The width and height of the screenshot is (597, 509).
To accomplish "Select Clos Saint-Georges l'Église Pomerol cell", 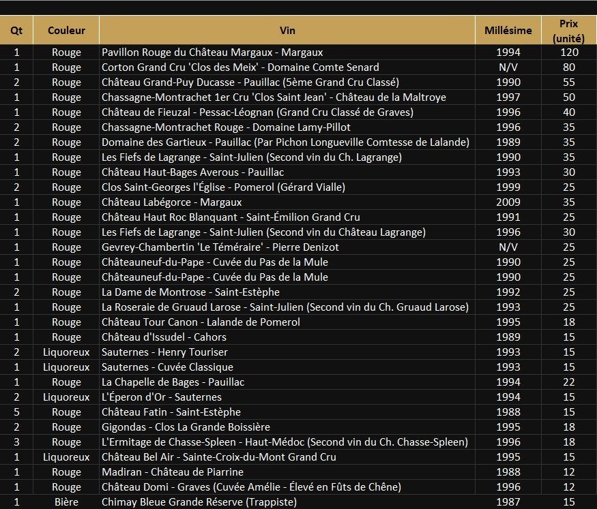I will (x=287, y=187).
